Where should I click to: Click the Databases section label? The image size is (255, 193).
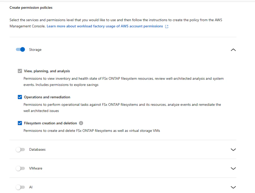[x=37, y=149]
